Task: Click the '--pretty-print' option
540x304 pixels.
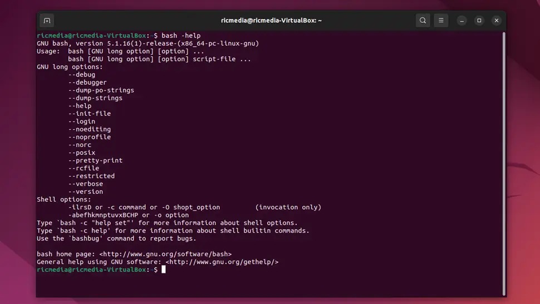Action: pyautogui.click(x=95, y=160)
